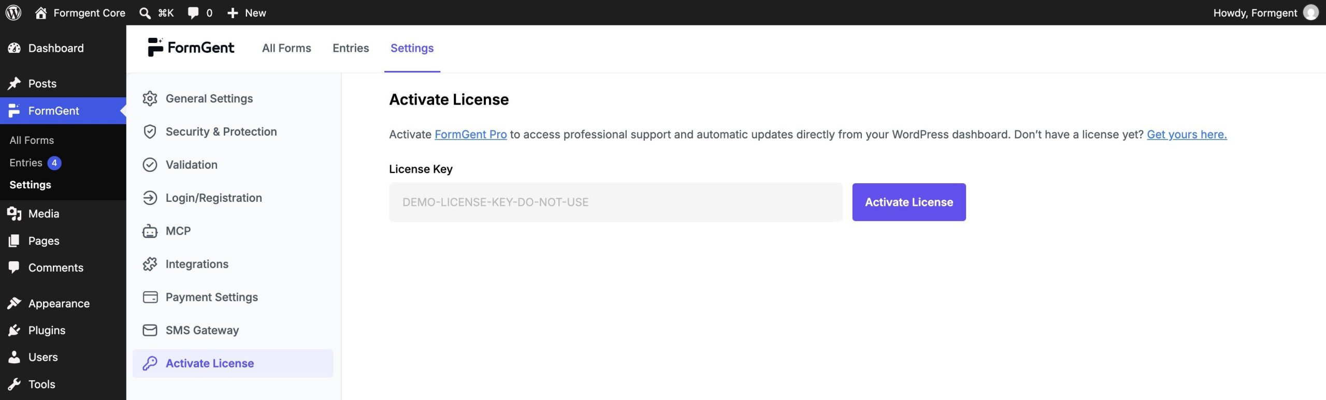Click the Entries count badge showing 4

tap(54, 163)
